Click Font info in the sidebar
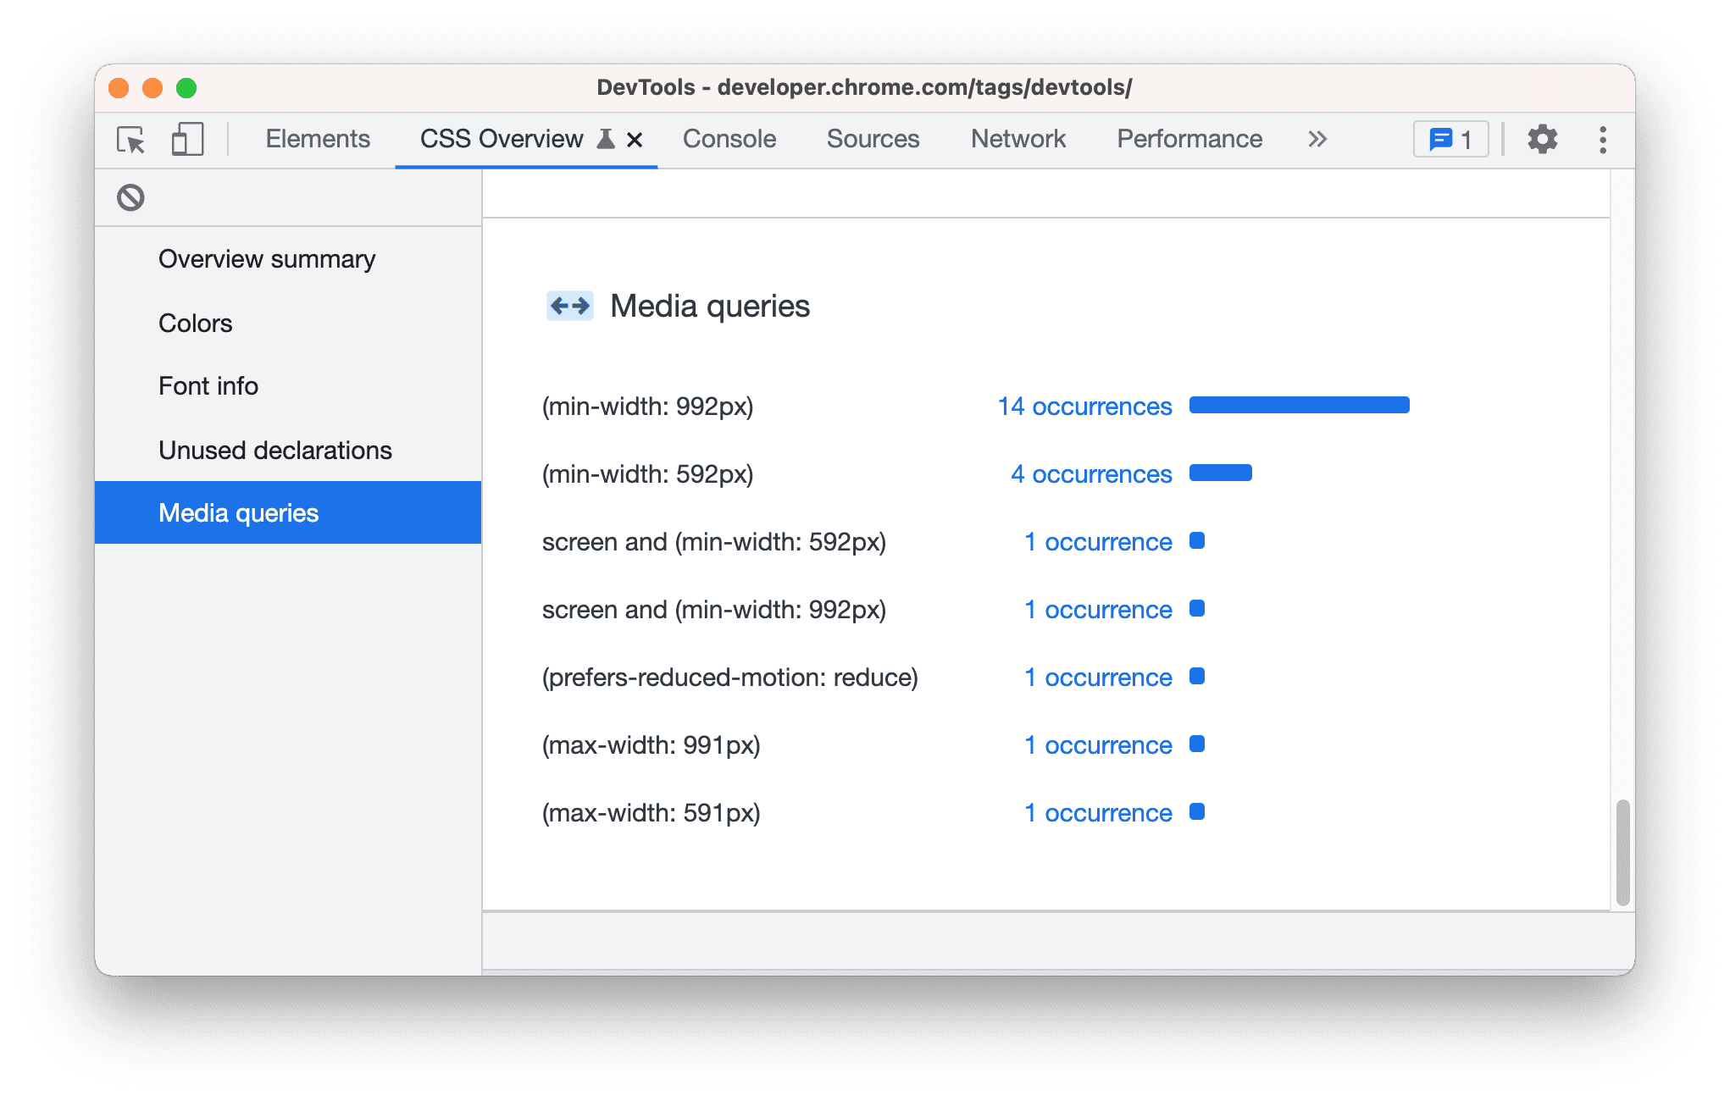1730x1101 pixels. click(x=206, y=384)
